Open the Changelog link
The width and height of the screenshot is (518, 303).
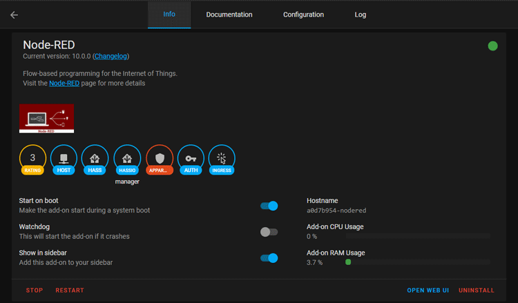[111, 56]
